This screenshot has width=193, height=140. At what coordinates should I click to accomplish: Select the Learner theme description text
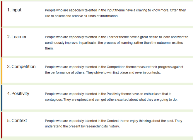click(x=115, y=42)
